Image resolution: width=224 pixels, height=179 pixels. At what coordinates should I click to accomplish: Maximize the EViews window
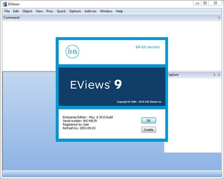[x=205, y=3]
